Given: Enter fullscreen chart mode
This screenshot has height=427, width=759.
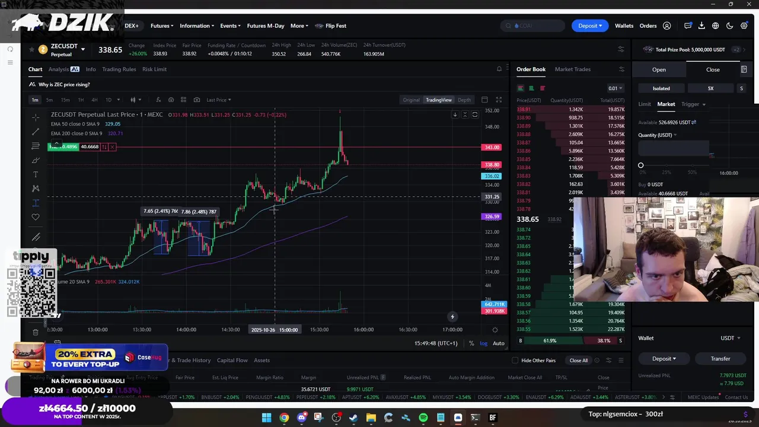Looking at the screenshot, I should [499, 100].
